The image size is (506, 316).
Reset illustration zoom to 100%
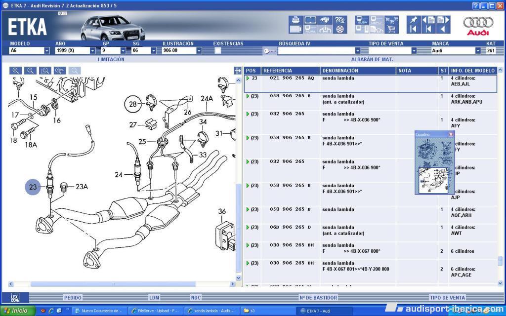60,71
